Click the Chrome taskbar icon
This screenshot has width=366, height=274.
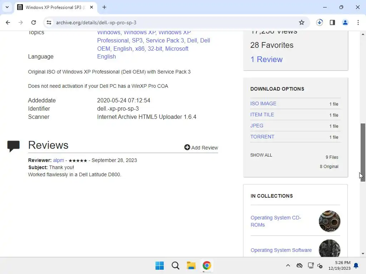(207, 265)
